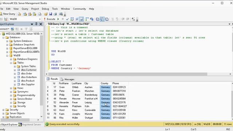Open the Connect dropdown in Object Explorer
The image size is (233, 131).
pos(4,29)
